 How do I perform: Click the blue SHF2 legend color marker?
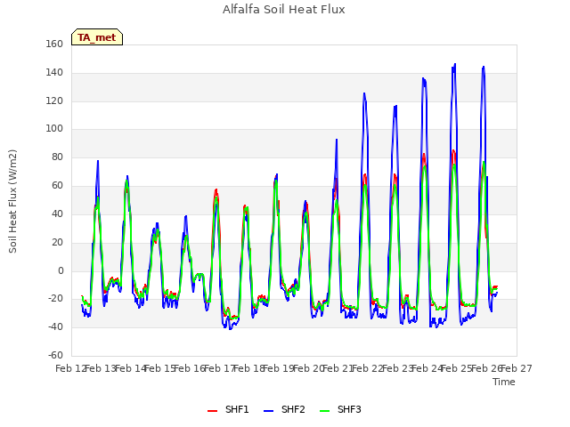pos(268,411)
